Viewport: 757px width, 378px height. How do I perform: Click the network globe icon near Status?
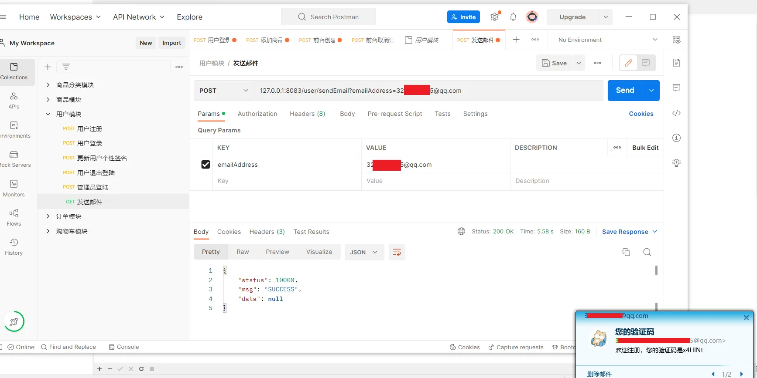(461, 231)
